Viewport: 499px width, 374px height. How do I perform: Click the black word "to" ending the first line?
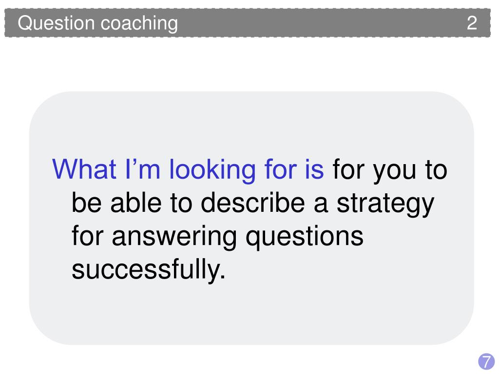pos(436,170)
